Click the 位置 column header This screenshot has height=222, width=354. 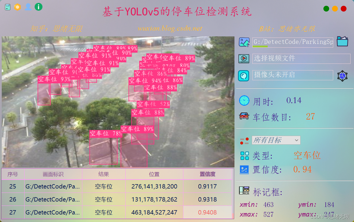(154, 174)
